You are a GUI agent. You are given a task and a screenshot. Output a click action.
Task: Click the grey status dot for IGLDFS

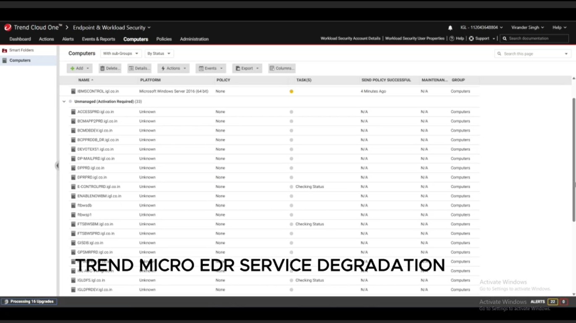tap(291, 280)
